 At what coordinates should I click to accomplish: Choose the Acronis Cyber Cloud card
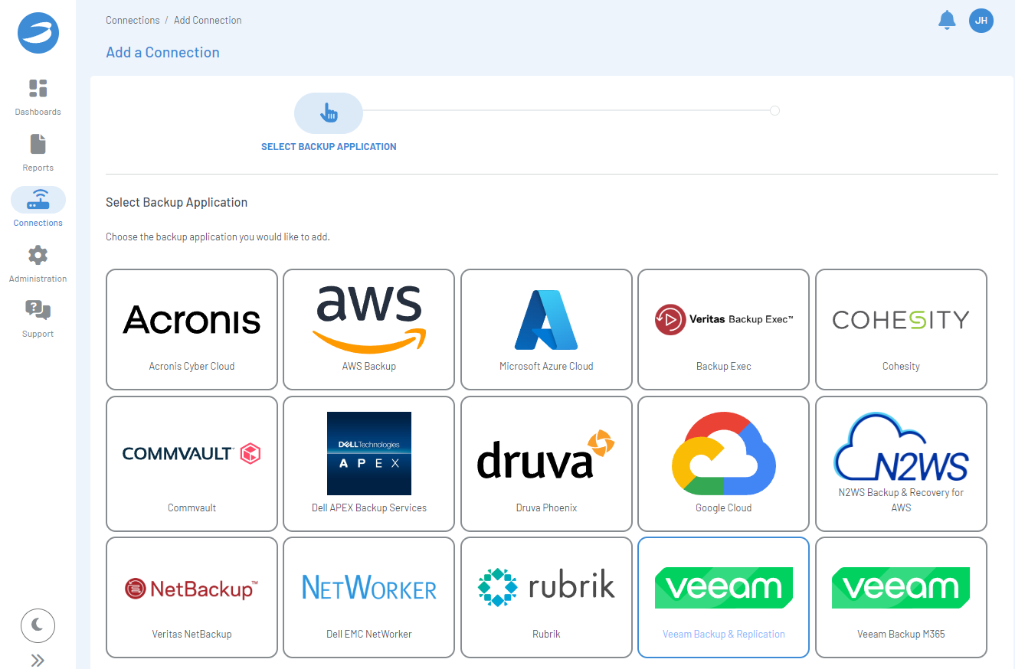click(192, 329)
